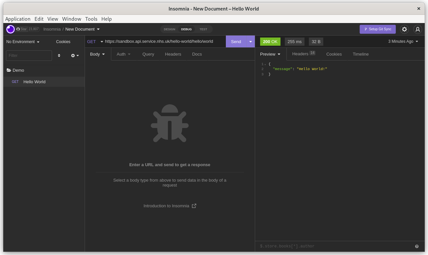This screenshot has width=428, height=255.
Task: Open the create request plus dropdown
Action: 75,55
